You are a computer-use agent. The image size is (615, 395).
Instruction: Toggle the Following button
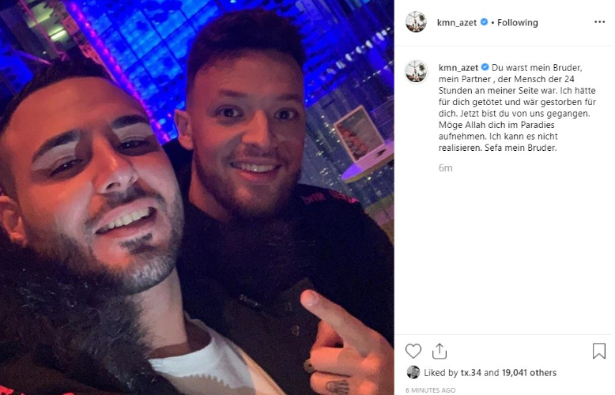pos(517,23)
